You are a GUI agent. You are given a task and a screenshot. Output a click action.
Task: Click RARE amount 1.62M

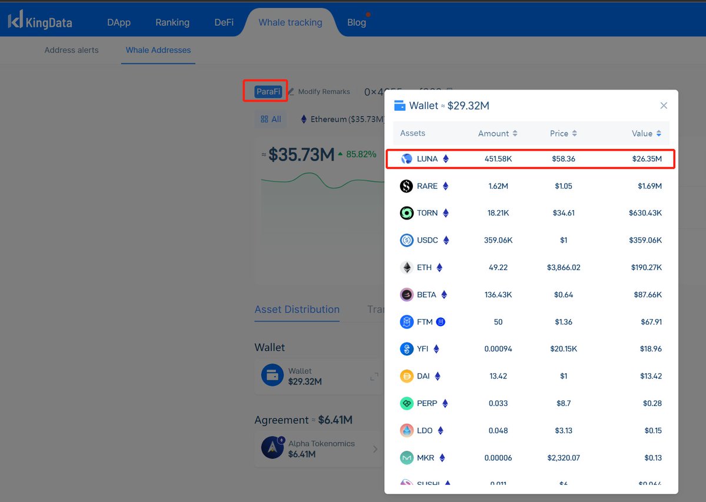tap(498, 186)
